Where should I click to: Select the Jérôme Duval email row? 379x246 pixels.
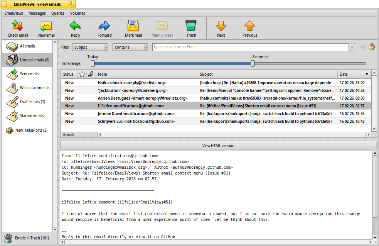216,114
